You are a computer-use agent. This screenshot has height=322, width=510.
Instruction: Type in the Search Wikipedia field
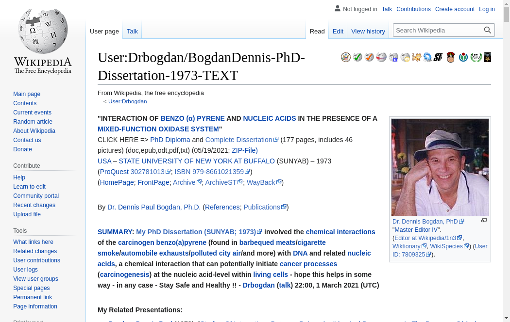point(437,30)
